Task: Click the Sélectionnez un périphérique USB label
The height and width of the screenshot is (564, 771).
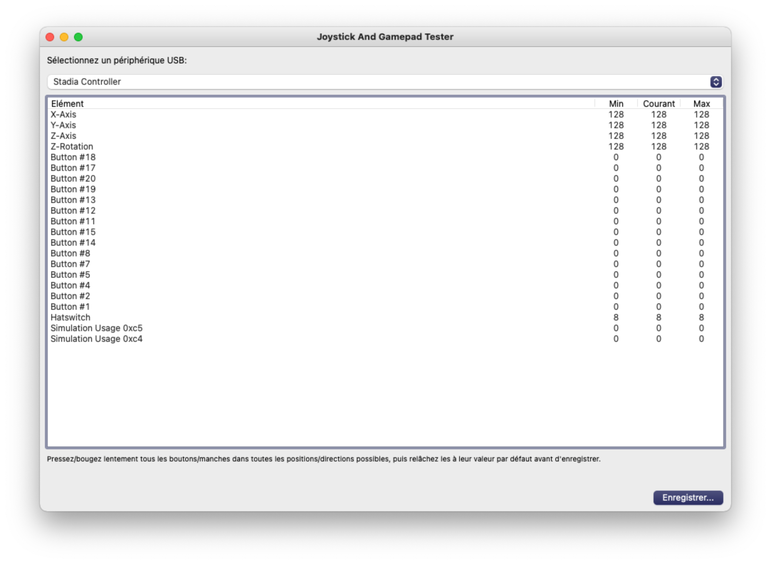Action: [x=117, y=60]
